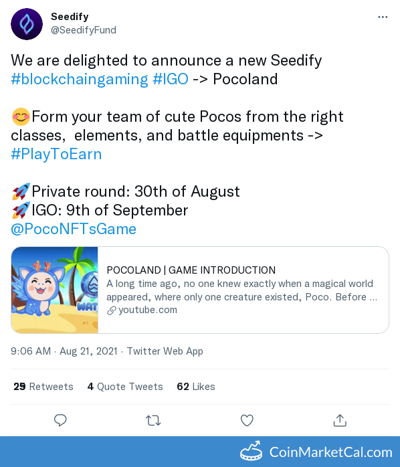Viewport: 400px width, 467px height.
Task: Click the Aug 21, 2021 timestamp
Action: point(89,351)
